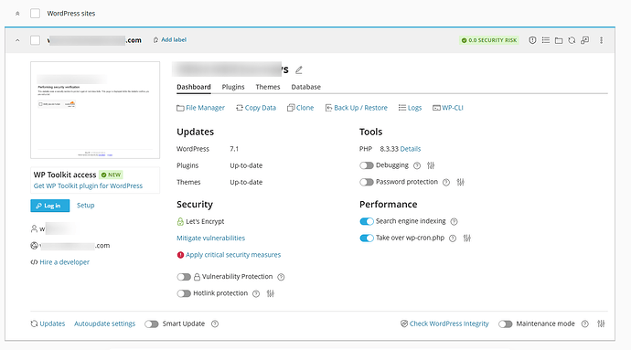The height and width of the screenshot is (350, 631).
Task: Open Mitigate vulnerabilities
Action: (211, 239)
